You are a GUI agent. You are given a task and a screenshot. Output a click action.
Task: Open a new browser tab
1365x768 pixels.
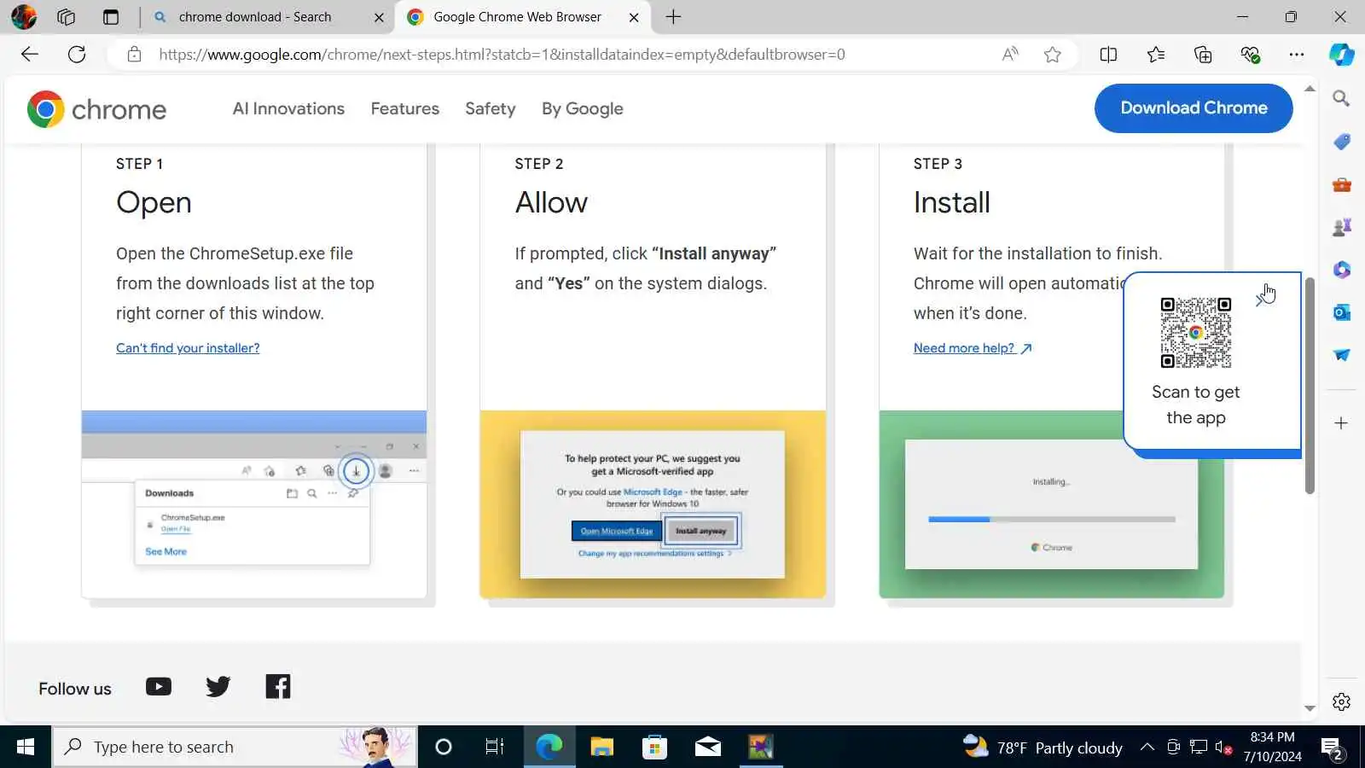(x=673, y=17)
